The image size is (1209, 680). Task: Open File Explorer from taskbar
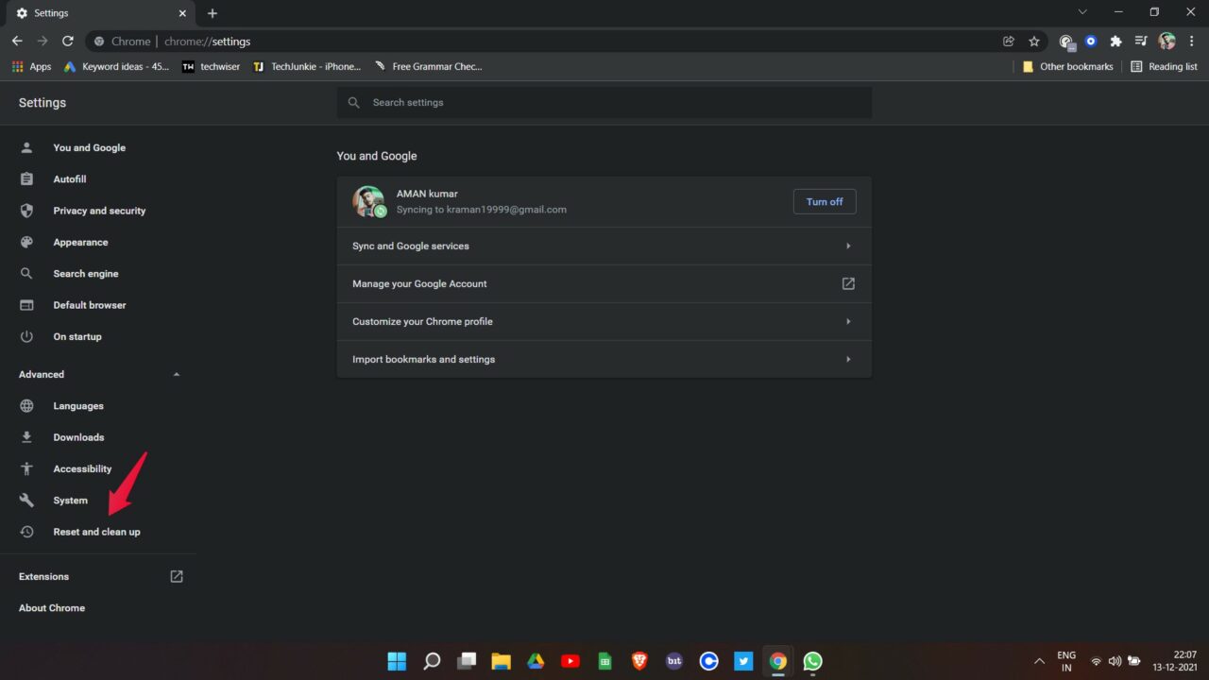(x=501, y=661)
